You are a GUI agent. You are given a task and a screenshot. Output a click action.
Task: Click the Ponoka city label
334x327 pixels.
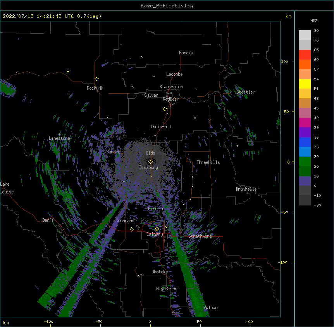pyautogui.click(x=186, y=53)
